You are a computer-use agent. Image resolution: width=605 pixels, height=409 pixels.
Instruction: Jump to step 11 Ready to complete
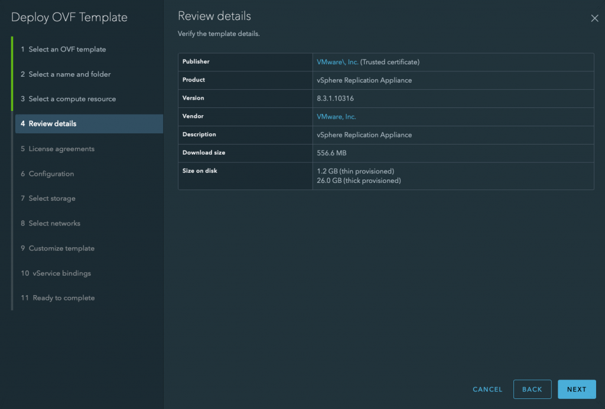(x=58, y=297)
